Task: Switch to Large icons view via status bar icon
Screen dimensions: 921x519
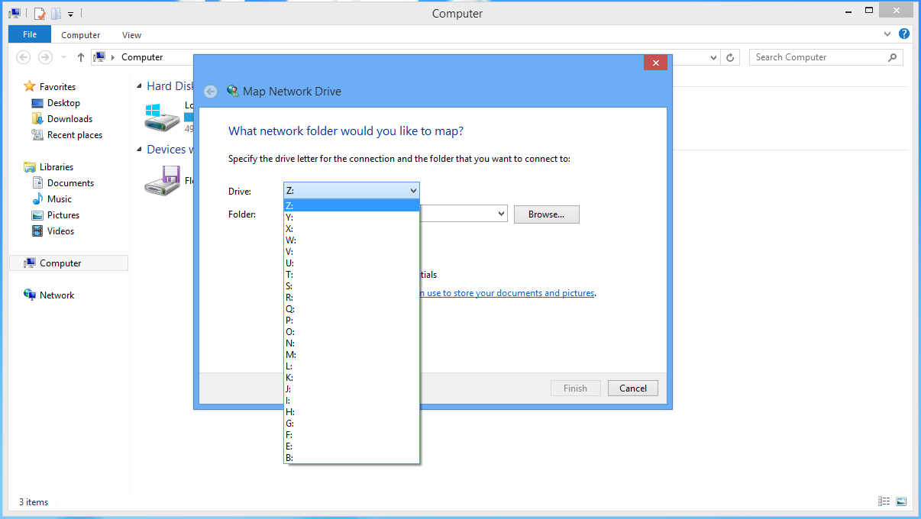Action: [x=900, y=501]
